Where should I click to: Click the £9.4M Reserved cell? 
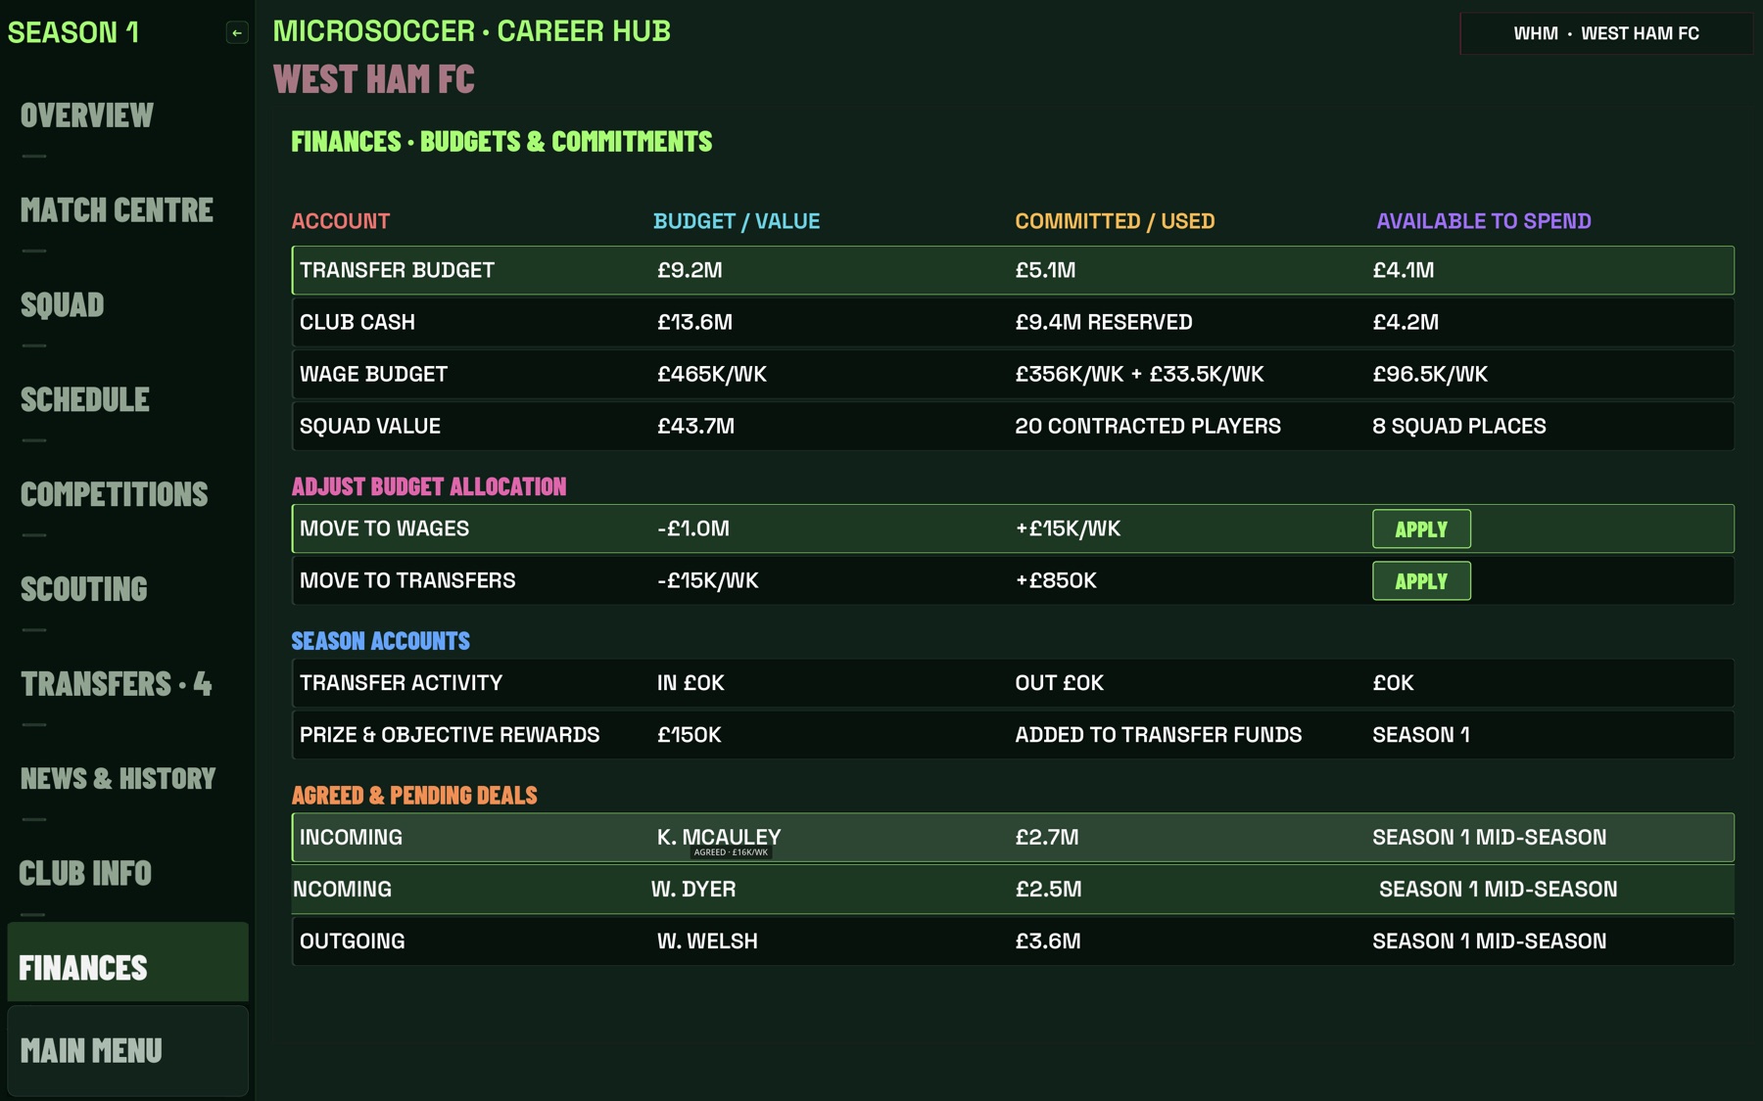pyautogui.click(x=1104, y=322)
